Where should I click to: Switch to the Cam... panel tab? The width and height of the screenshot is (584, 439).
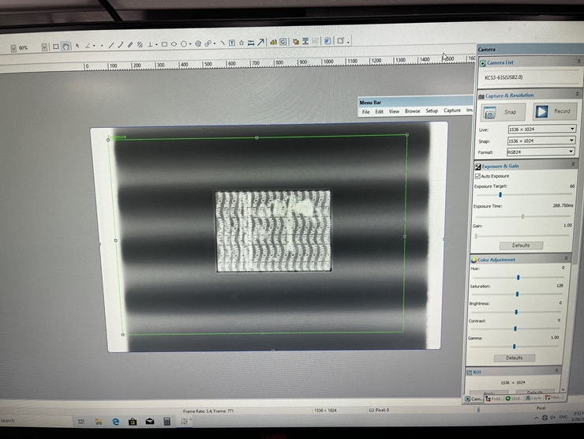point(474,398)
